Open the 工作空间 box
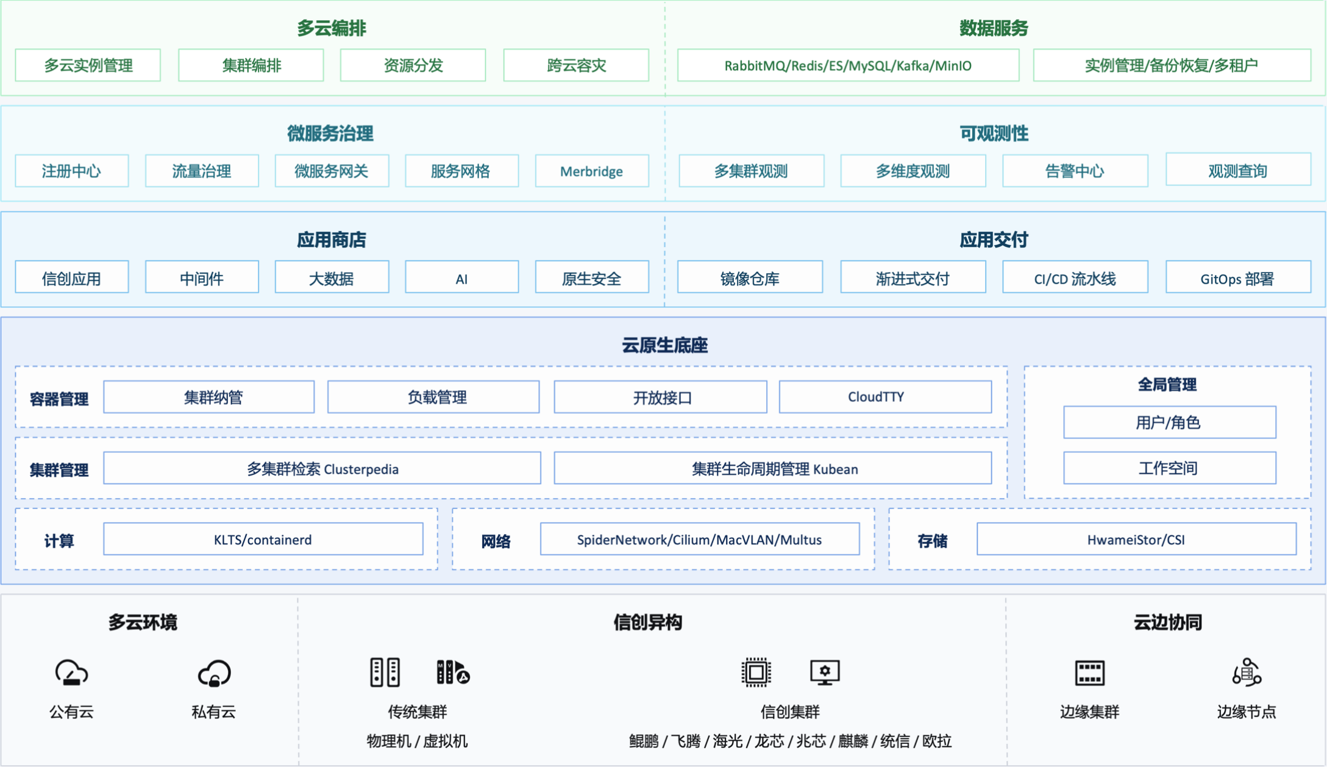Viewport: 1327px width, 767px height. pyautogui.click(x=1169, y=468)
